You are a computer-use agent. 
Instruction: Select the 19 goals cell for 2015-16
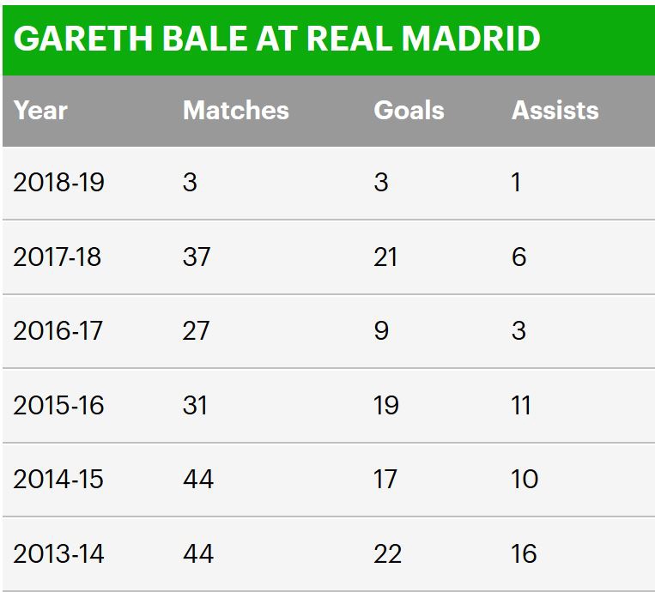386,405
